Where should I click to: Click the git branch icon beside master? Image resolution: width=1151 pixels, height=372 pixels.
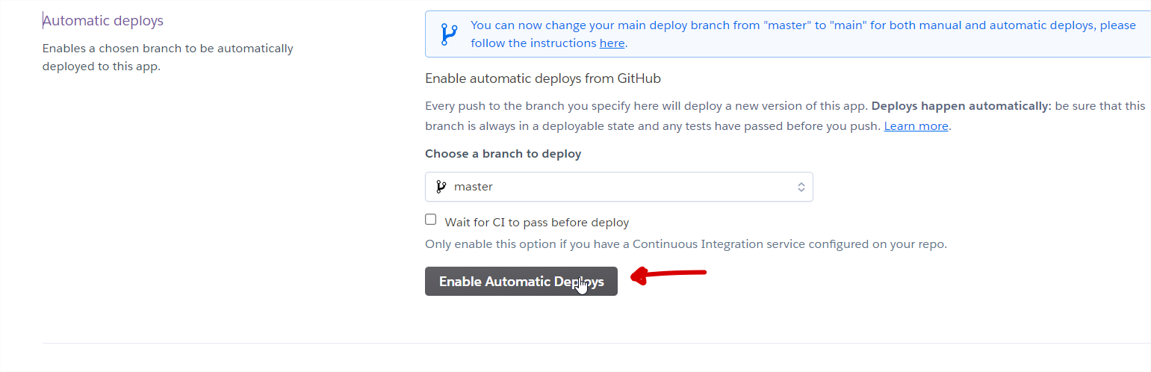click(x=441, y=187)
